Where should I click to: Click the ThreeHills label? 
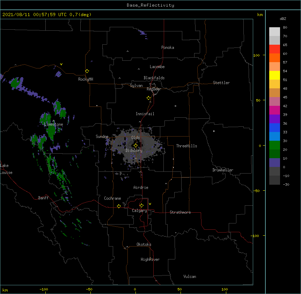pos(186,146)
